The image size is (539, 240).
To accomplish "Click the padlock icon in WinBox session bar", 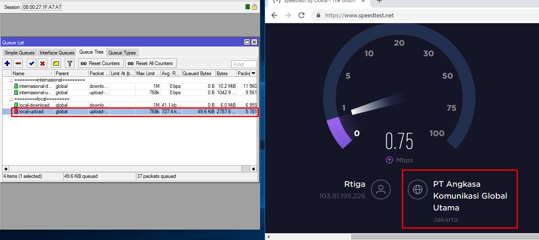I will pos(254,7).
